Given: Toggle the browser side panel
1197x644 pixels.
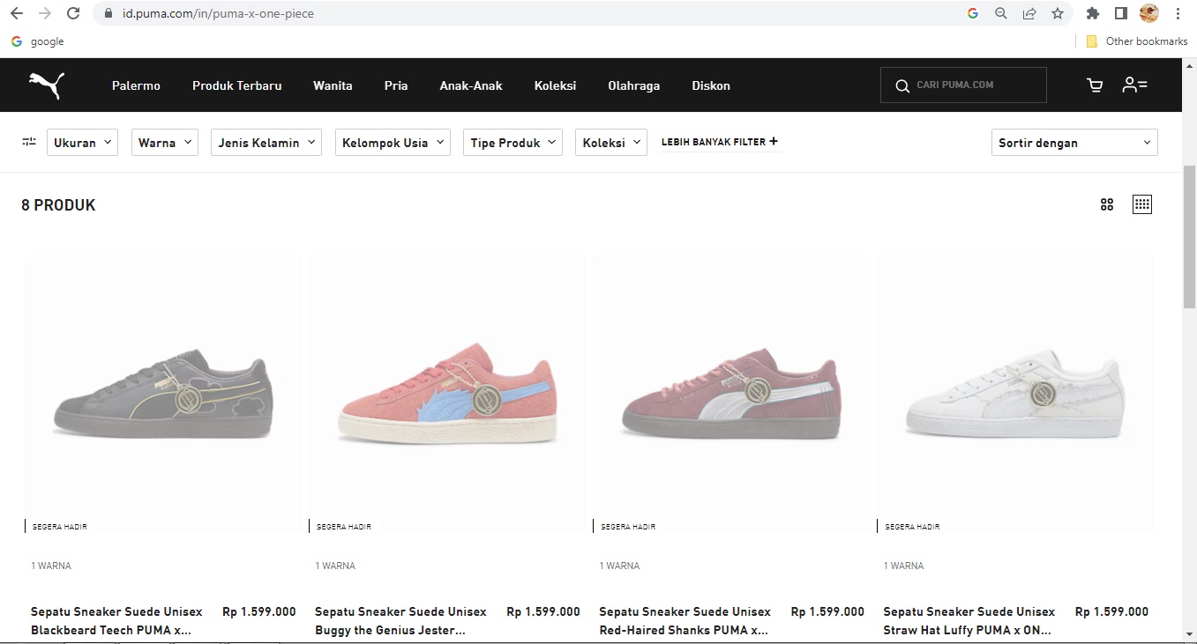Looking at the screenshot, I should tap(1121, 13).
